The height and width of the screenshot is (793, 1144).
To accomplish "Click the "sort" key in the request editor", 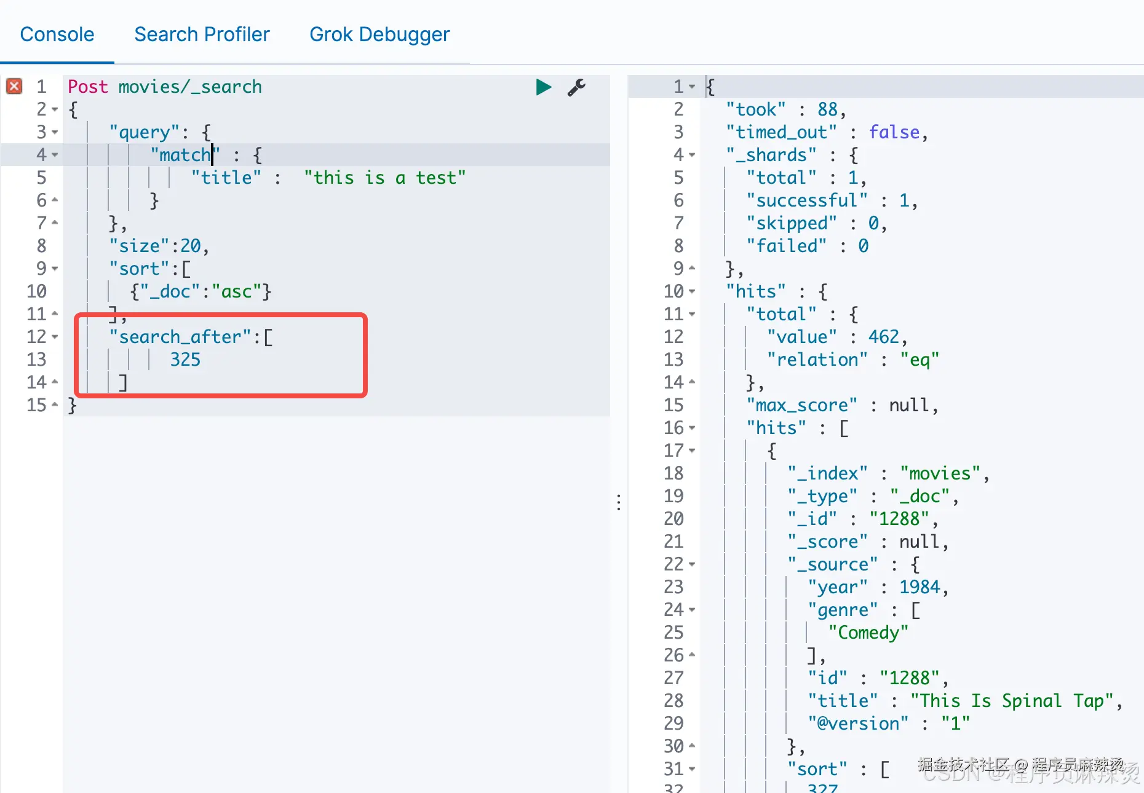I will pyautogui.click(x=140, y=269).
